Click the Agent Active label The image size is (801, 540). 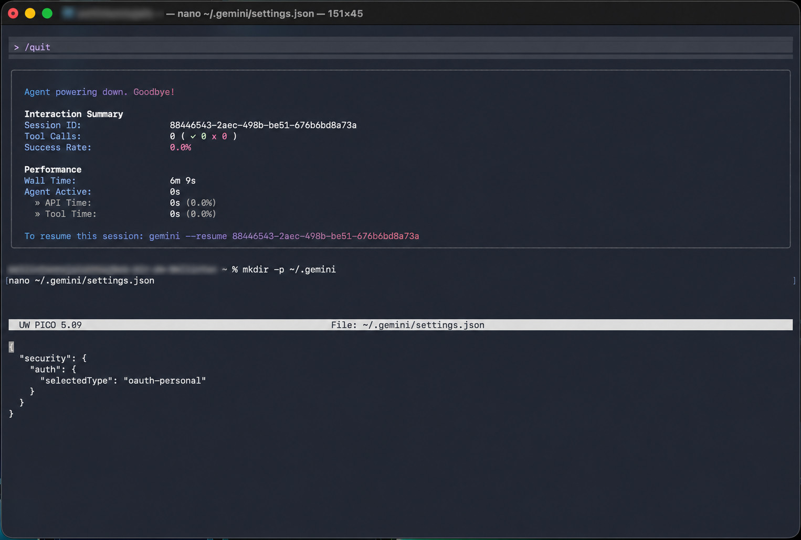click(x=58, y=192)
